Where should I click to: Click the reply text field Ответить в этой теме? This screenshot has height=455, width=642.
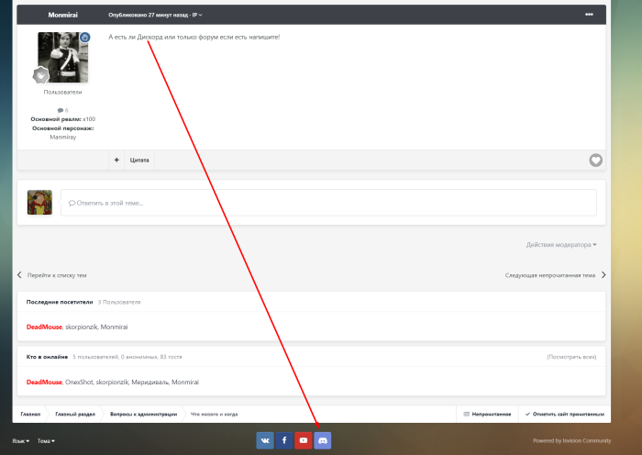(x=327, y=203)
